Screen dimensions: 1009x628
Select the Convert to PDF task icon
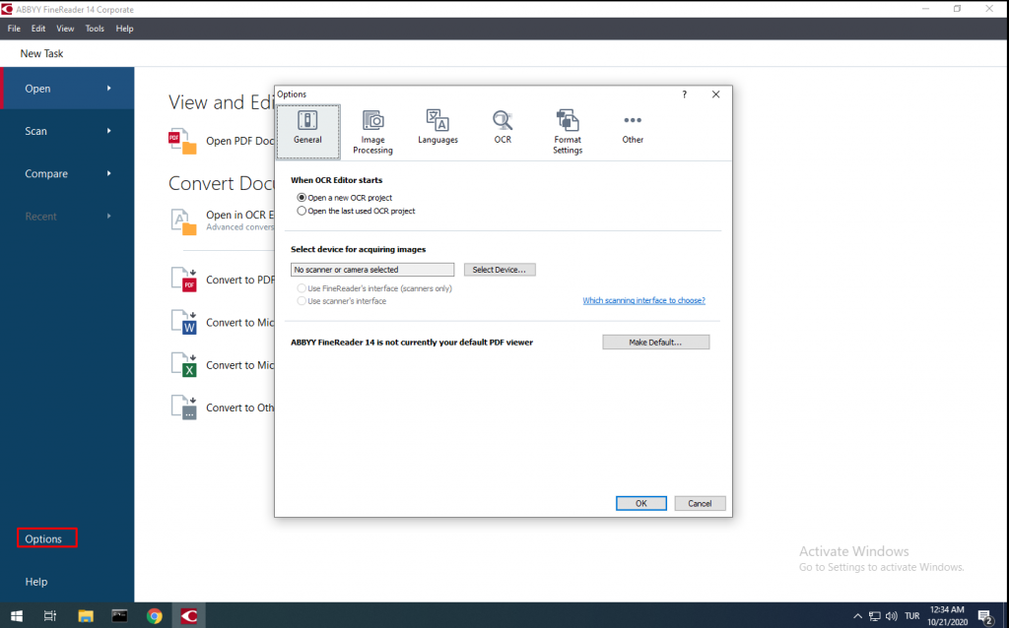pos(183,279)
